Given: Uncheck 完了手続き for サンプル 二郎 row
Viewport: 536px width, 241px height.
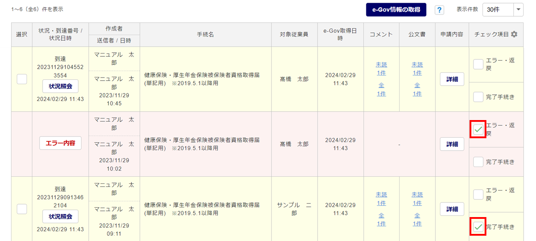Looking at the screenshot, I should tap(478, 227).
